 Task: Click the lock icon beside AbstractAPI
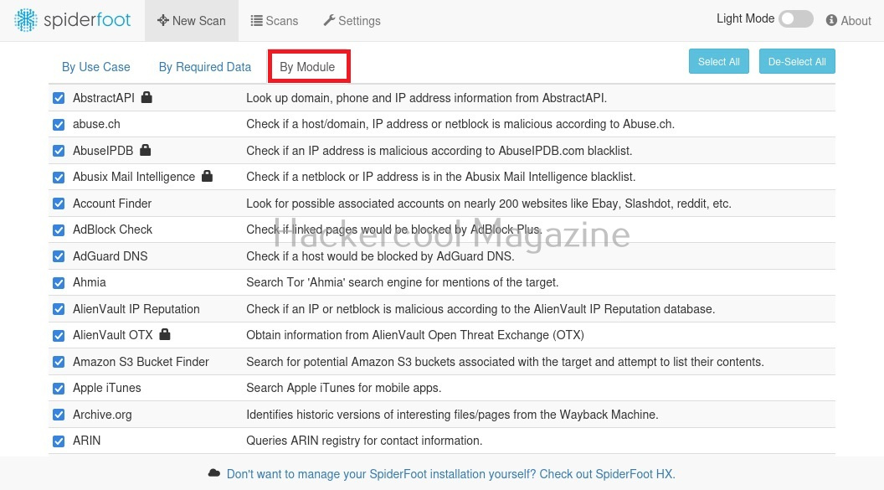(146, 97)
